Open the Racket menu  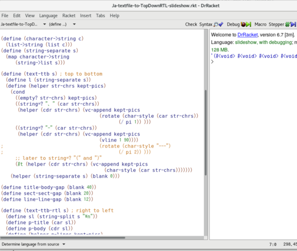[69, 15]
